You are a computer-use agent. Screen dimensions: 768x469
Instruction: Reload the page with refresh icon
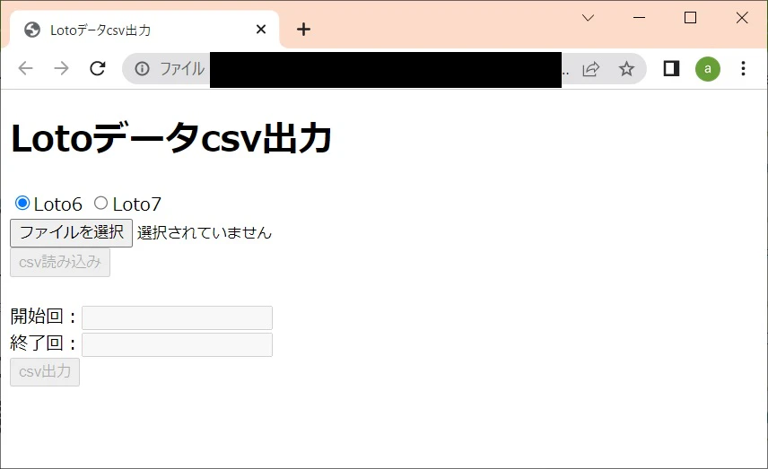[x=98, y=68]
